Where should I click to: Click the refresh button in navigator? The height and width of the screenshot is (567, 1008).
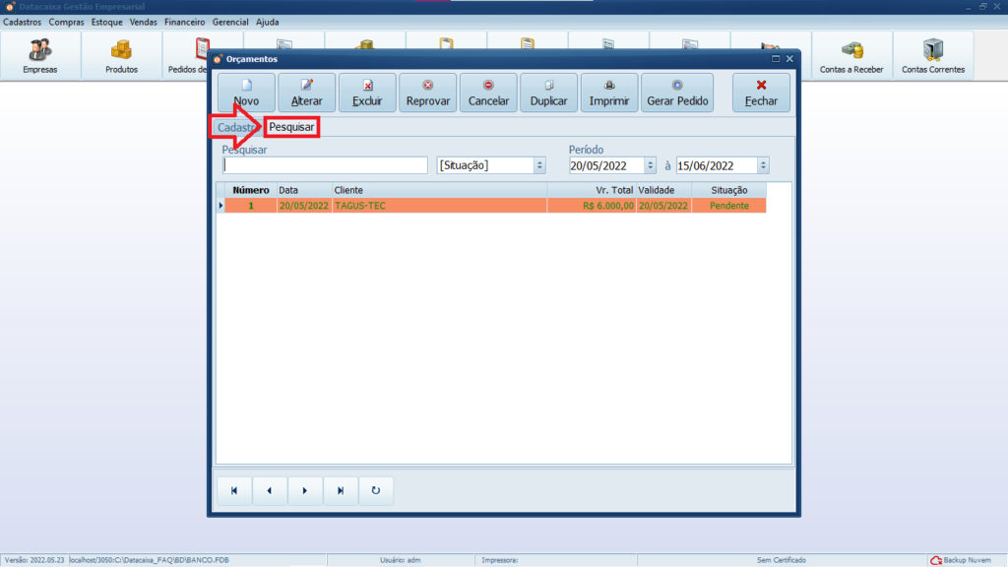pos(375,490)
